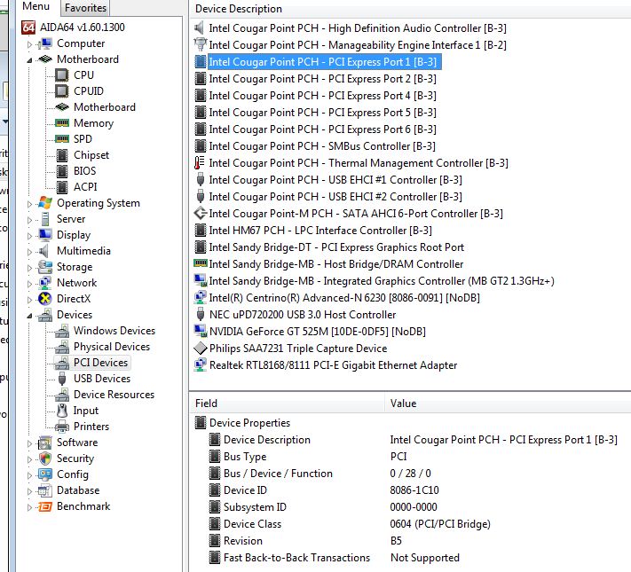Click the Device ID value 8086-1C10
631x572 pixels.
click(x=414, y=490)
